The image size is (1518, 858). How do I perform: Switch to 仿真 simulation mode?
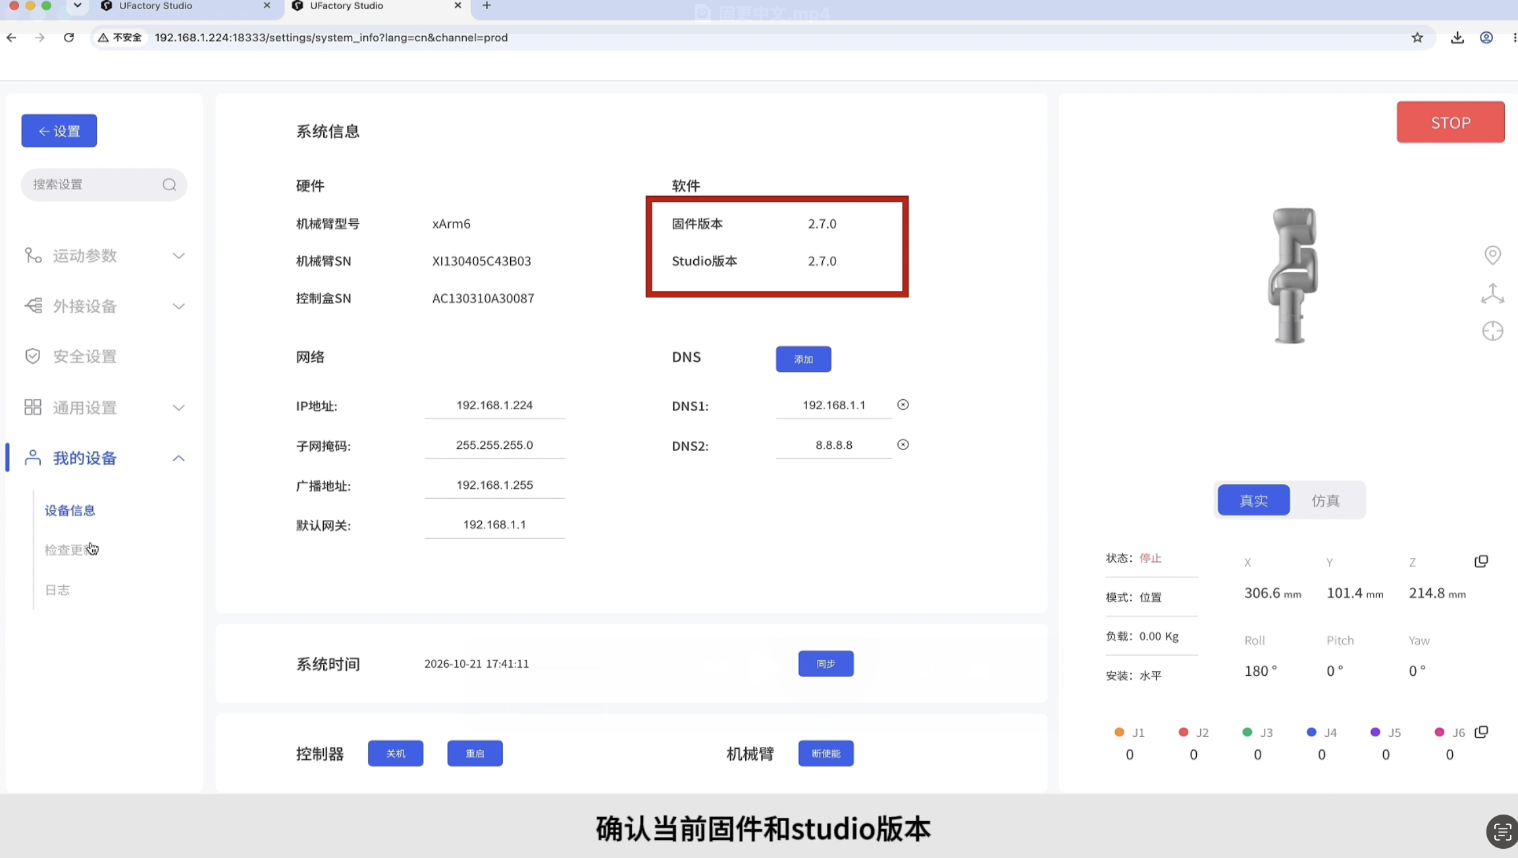[1325, 500]
